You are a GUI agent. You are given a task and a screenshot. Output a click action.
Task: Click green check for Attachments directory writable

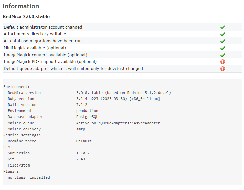(223, 34)
